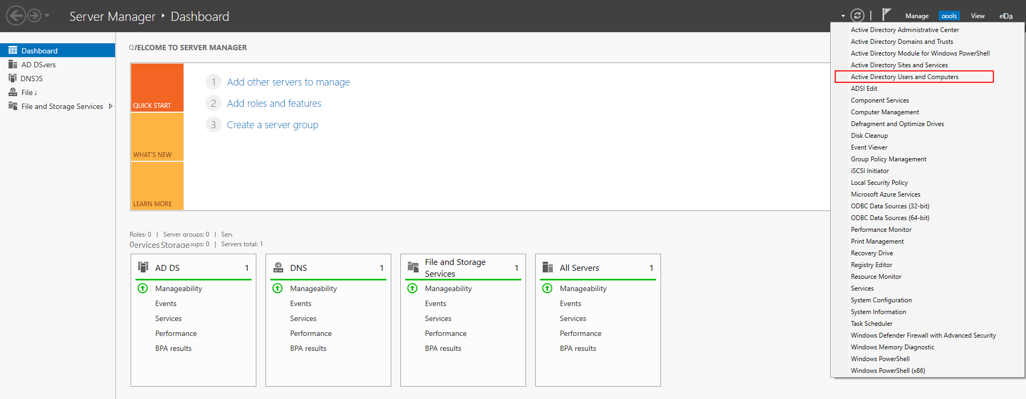Click the back navigation arrow icon
Image resolution: width=1026 pixels, height=399 pixels.
[16, 15]
